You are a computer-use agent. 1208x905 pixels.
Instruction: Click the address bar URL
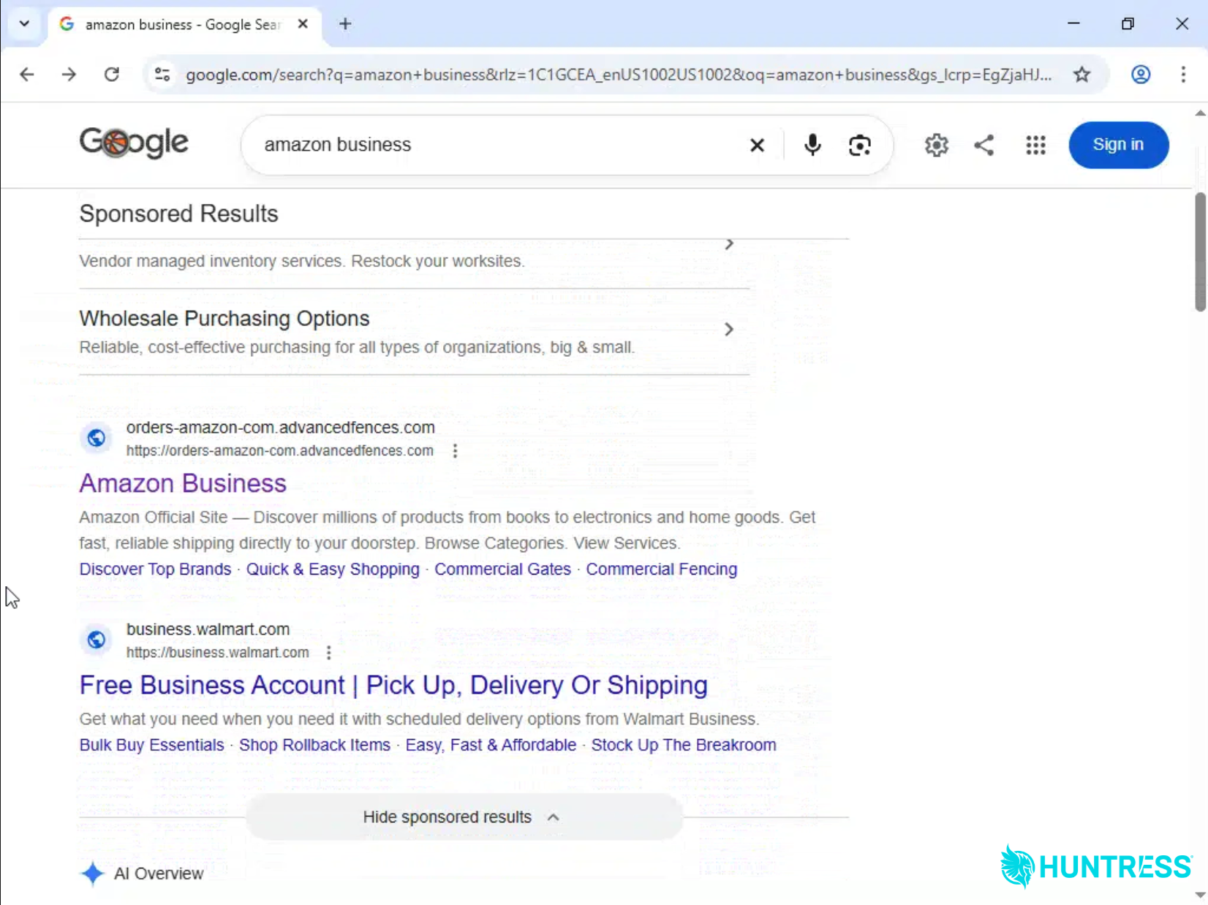click(x=619, y=75)
